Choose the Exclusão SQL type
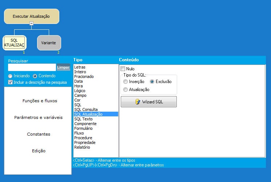This screenshot has height=182, width=271. (152, 82)
